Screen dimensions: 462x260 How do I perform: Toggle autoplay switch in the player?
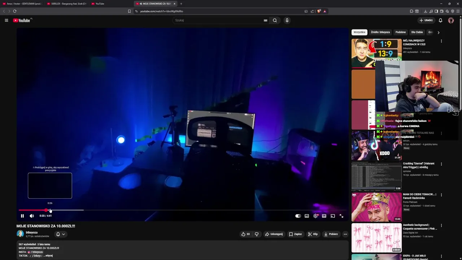298,216
